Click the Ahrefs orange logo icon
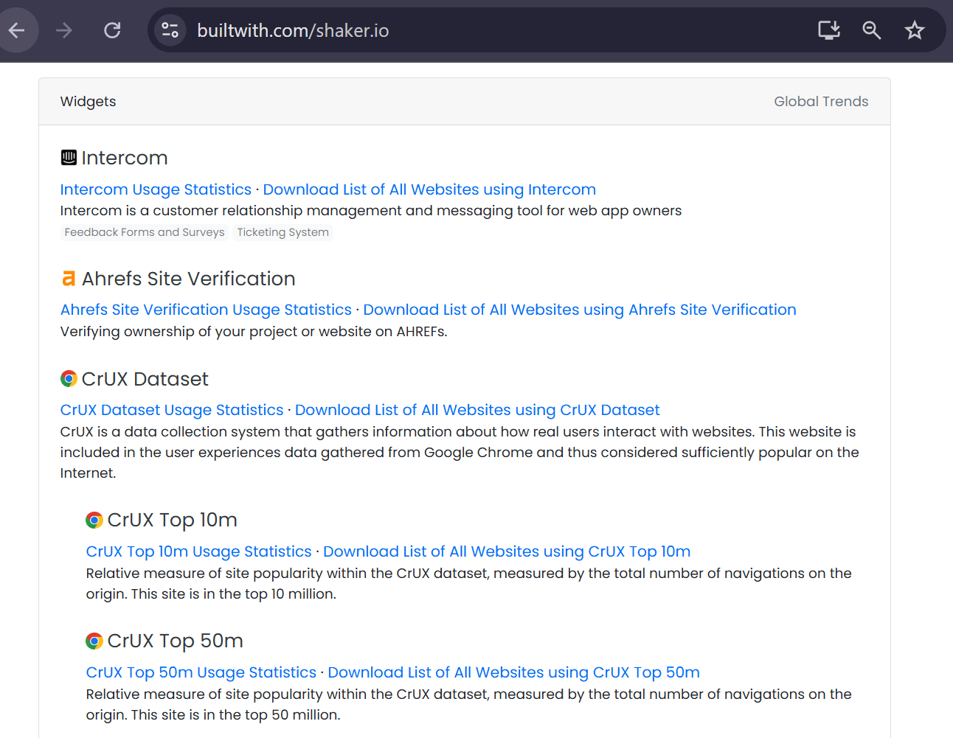 click(69, 279)
